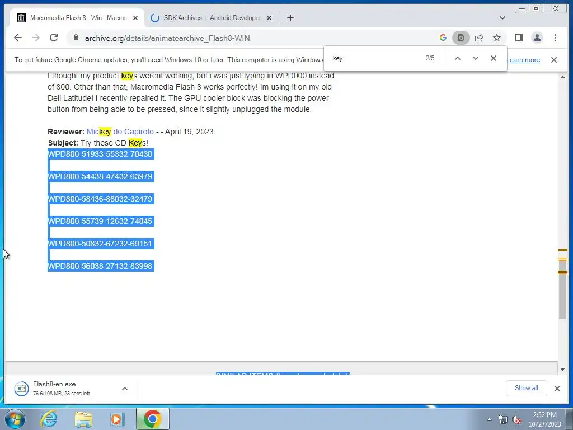Open Chrome three-dot menu

pyautogui.click(x=555, y=38)
